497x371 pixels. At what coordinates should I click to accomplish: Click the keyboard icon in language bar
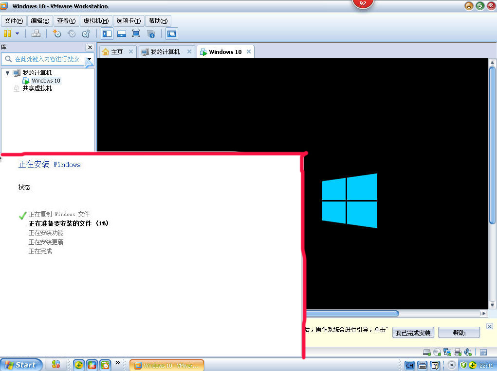tap(423, 366)
